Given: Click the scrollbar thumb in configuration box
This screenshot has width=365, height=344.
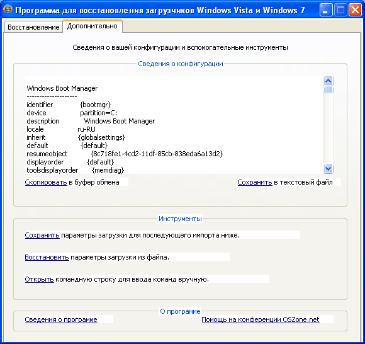Looking at the screenshot, I should (x=328, y=89).
